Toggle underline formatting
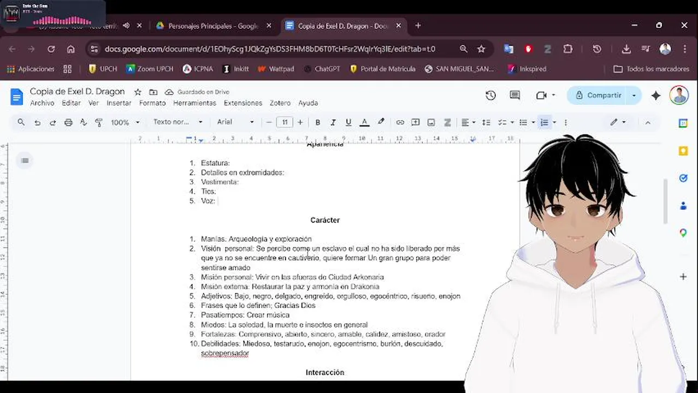Screen dimensions: 698x393 coord(348,122)
